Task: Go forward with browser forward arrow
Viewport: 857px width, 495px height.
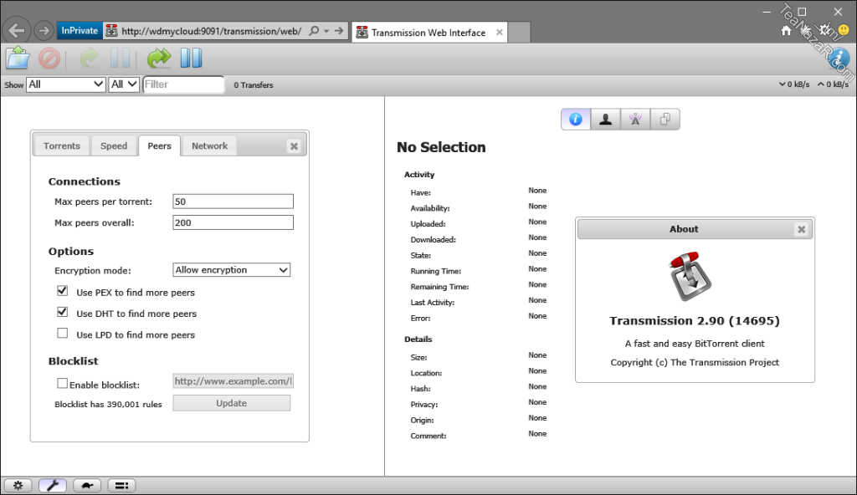Action: (x=44, y=31)
